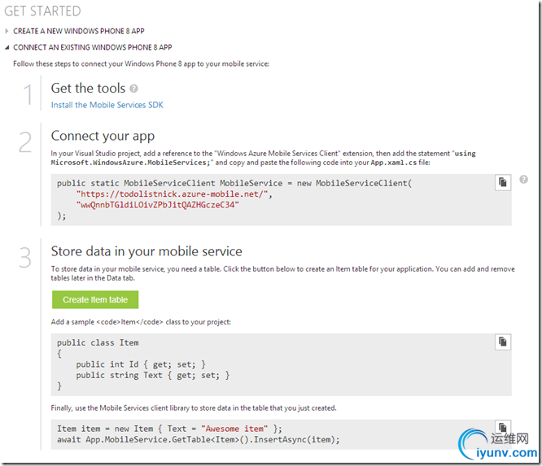Click the application key string in code
Viewport: 542px width, 466px height.
158,205
